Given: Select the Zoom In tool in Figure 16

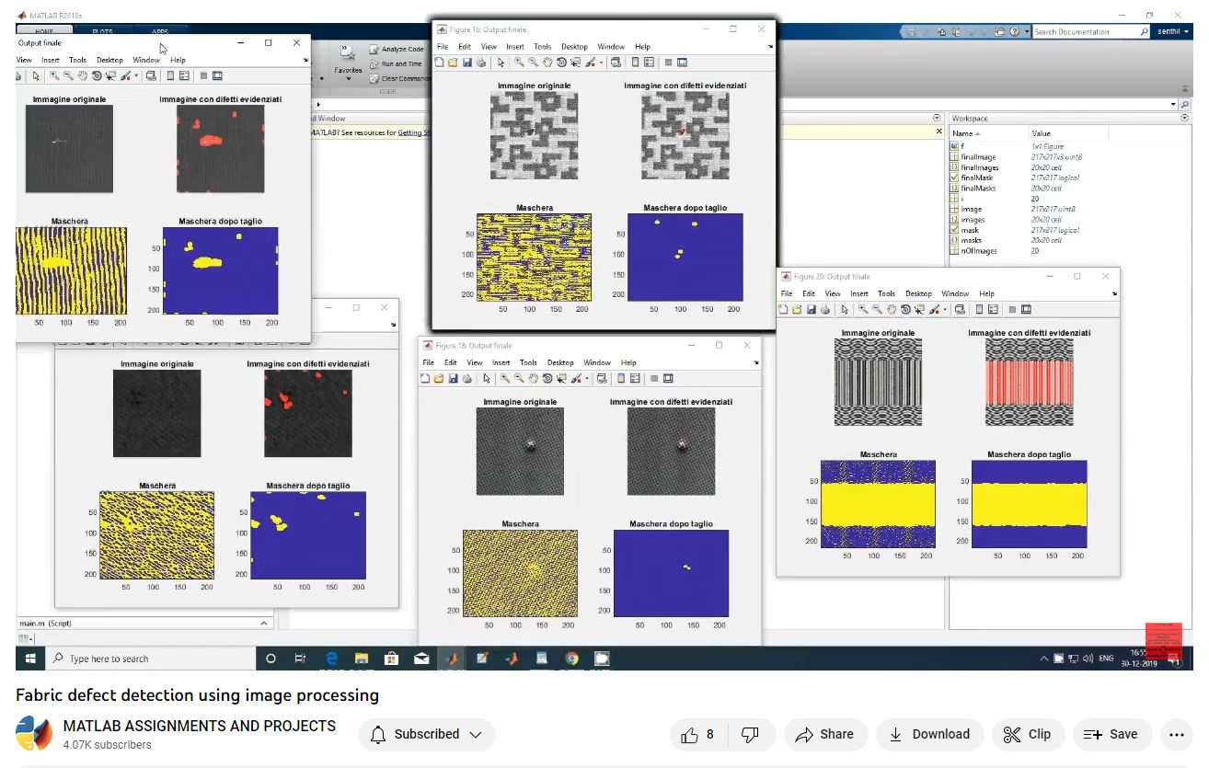Looking at the screenshot, I should pos(518,62).
